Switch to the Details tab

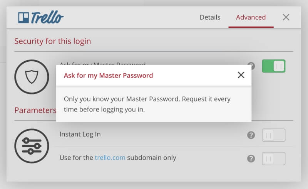[210, 17]
